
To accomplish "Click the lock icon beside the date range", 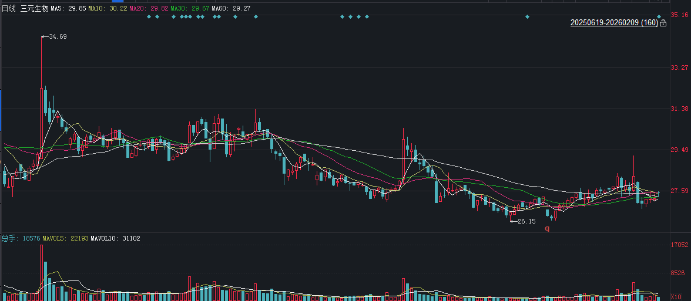I will pos(663,23).
